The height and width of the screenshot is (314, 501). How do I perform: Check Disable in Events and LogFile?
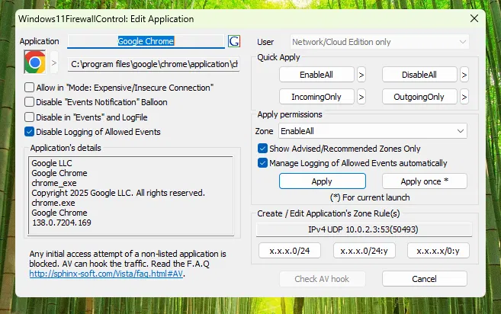coord(30,117)
